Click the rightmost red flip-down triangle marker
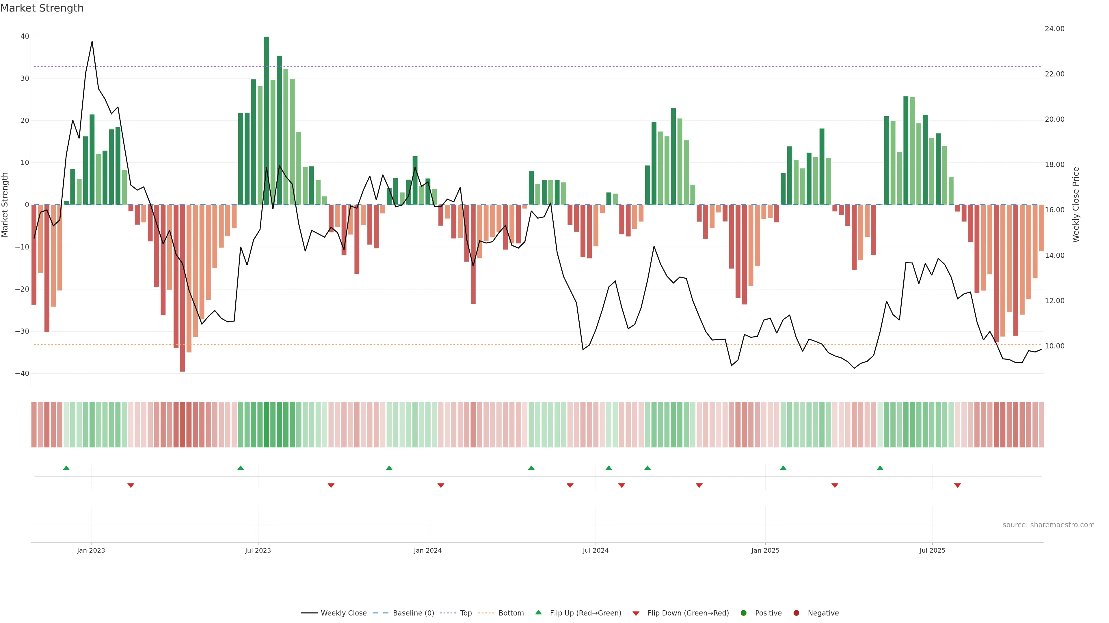Viewport: 1109px width, 623px height. [x=957, y=485]
